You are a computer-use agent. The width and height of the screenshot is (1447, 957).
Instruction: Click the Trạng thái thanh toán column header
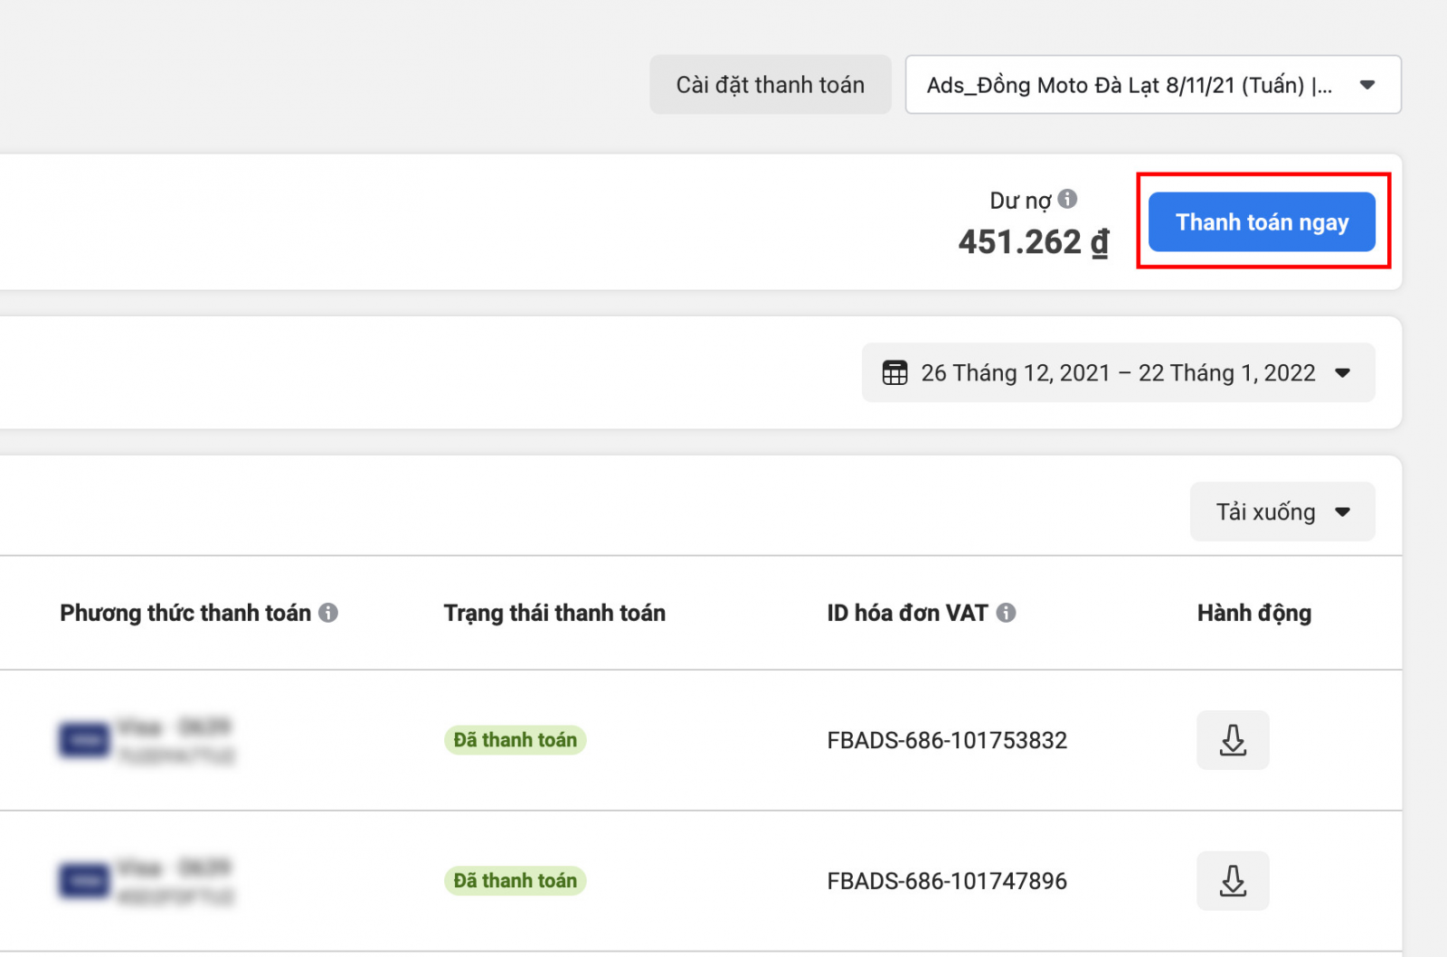pos(554,613)
